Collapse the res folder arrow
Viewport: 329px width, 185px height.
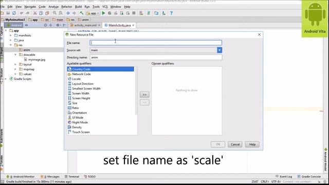[11, 45]
